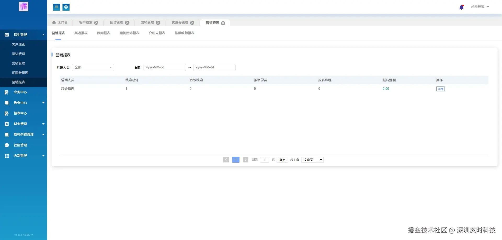Click the 内部管理 grid icon

(x=7, y=156)
